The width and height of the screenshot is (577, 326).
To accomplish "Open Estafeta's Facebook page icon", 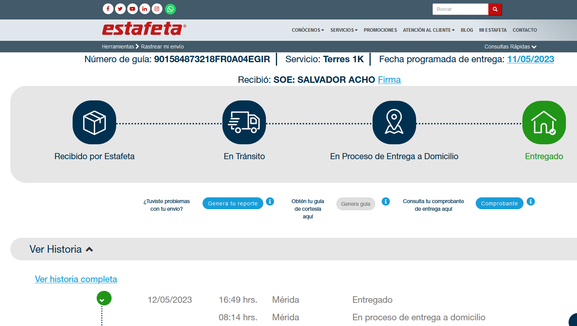I will (x=108, y=9).
